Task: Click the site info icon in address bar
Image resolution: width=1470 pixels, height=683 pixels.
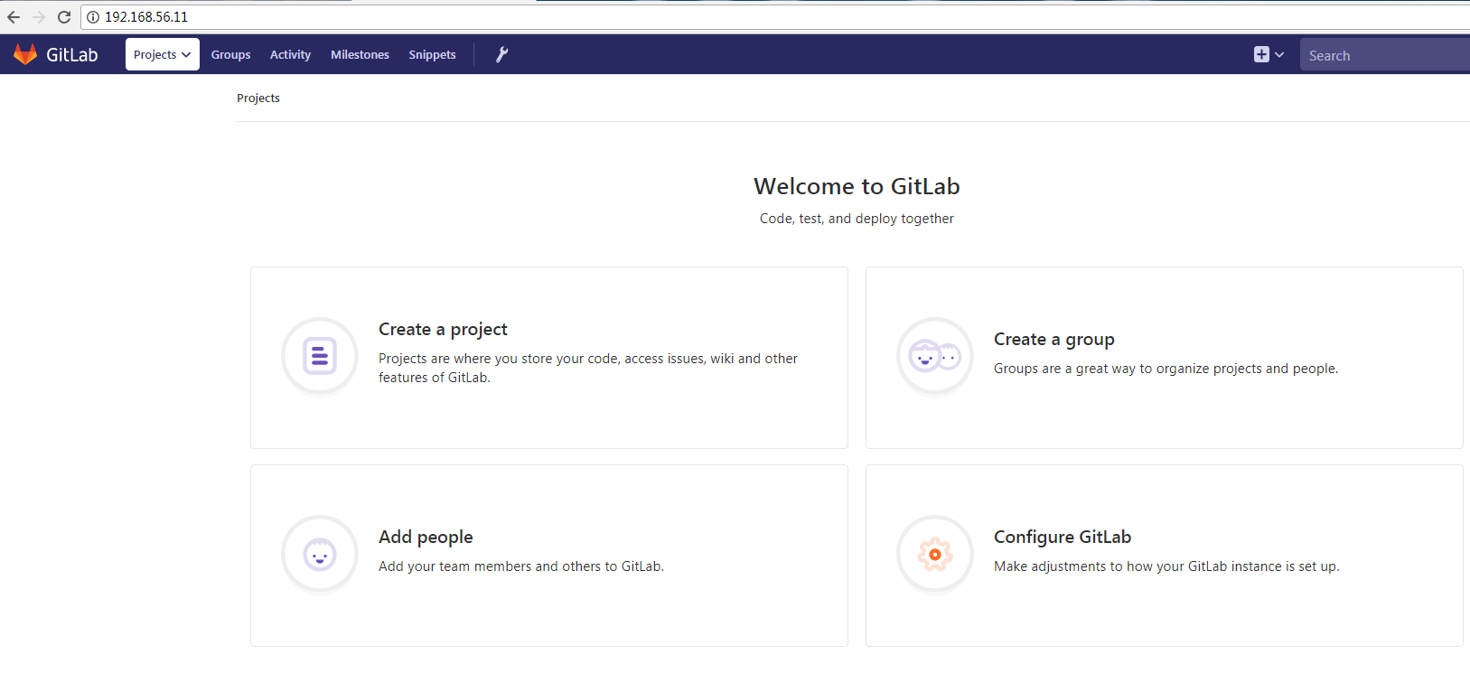Action: click(x=93, y=17)
